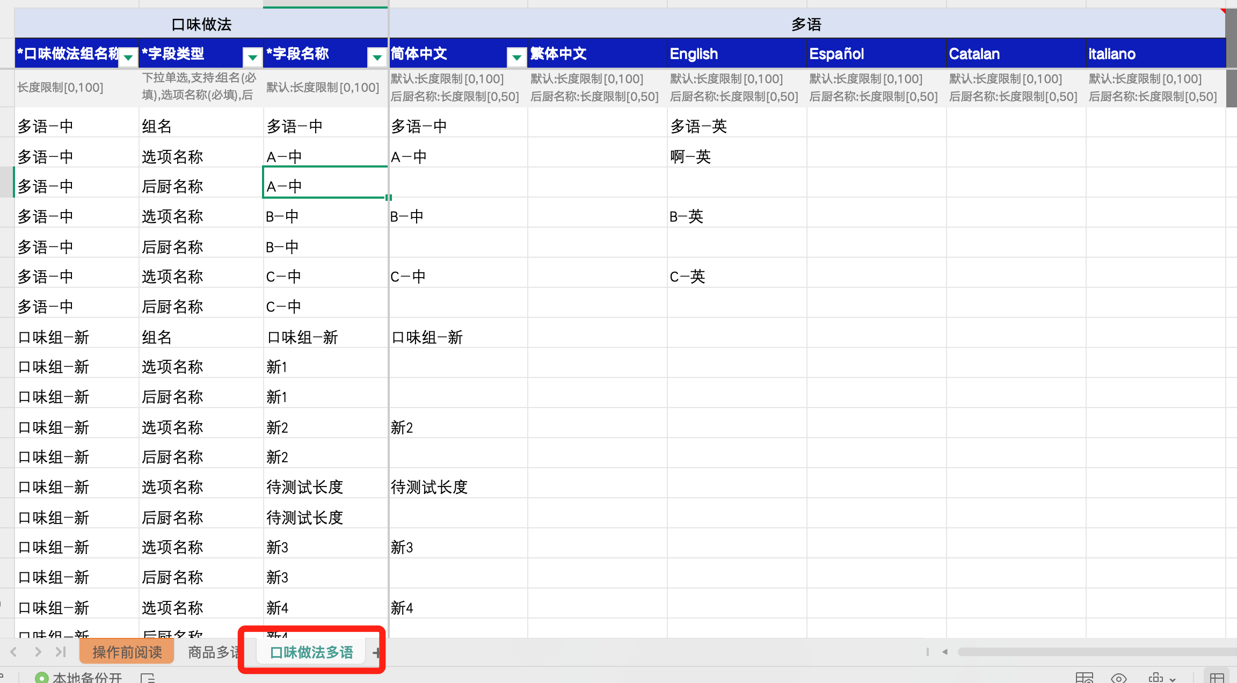Jump to last sheet arrow
The width and height of the screenshot is (1237, 683).
point(61,652)
